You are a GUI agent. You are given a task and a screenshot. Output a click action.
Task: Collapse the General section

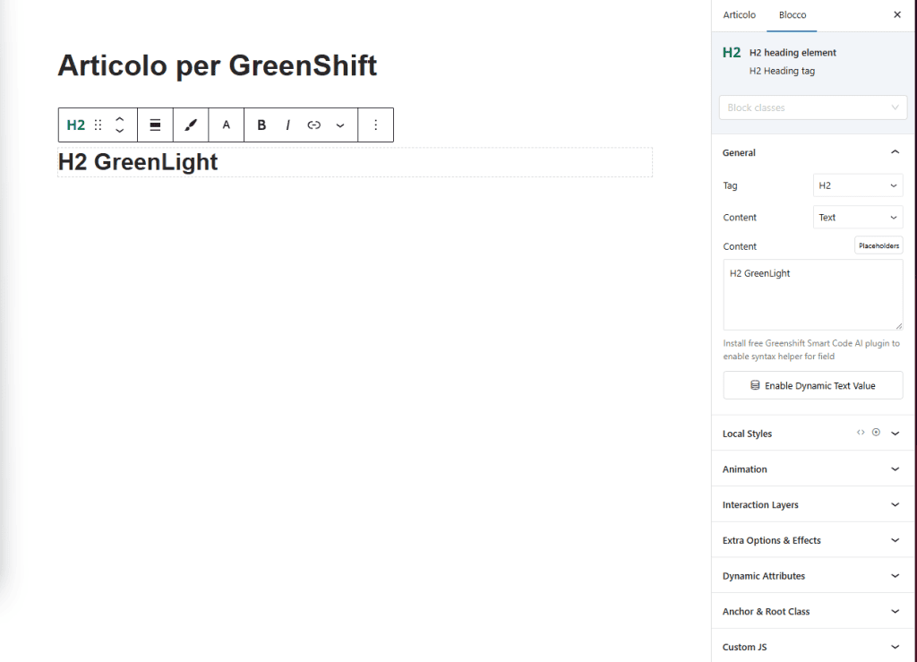[x=813, y=152]
